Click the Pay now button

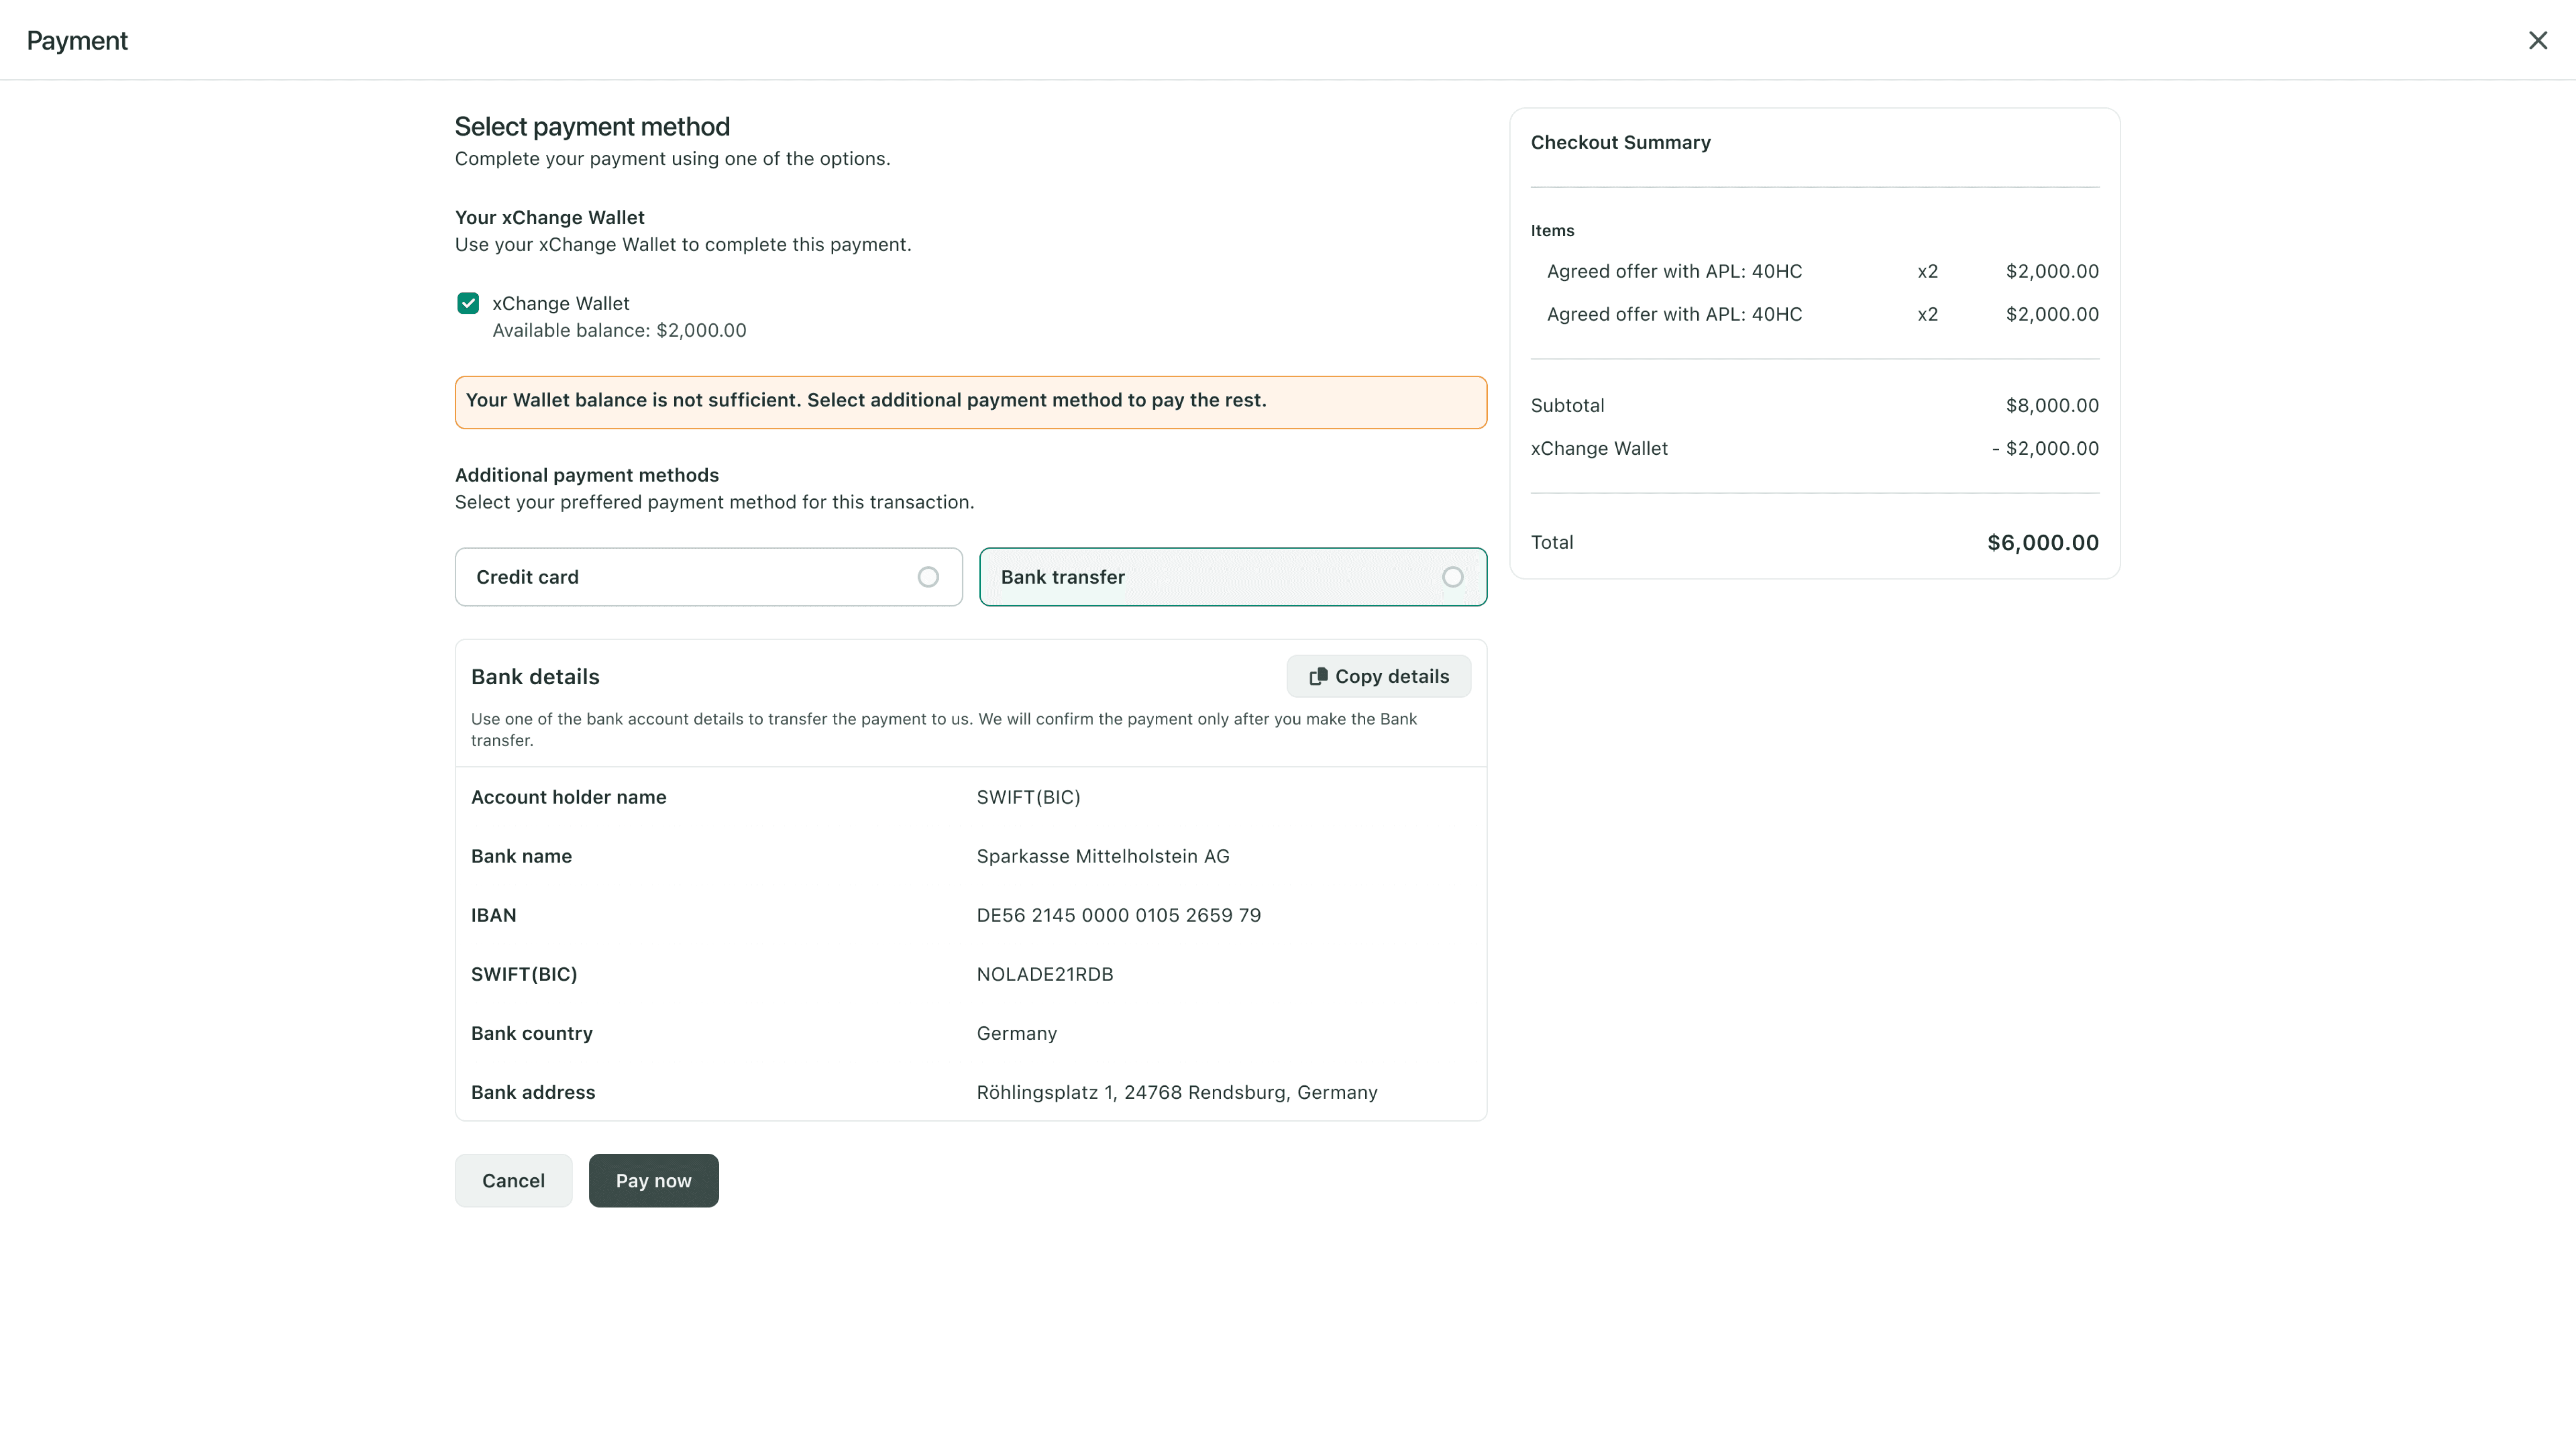tap(653, 1180)
